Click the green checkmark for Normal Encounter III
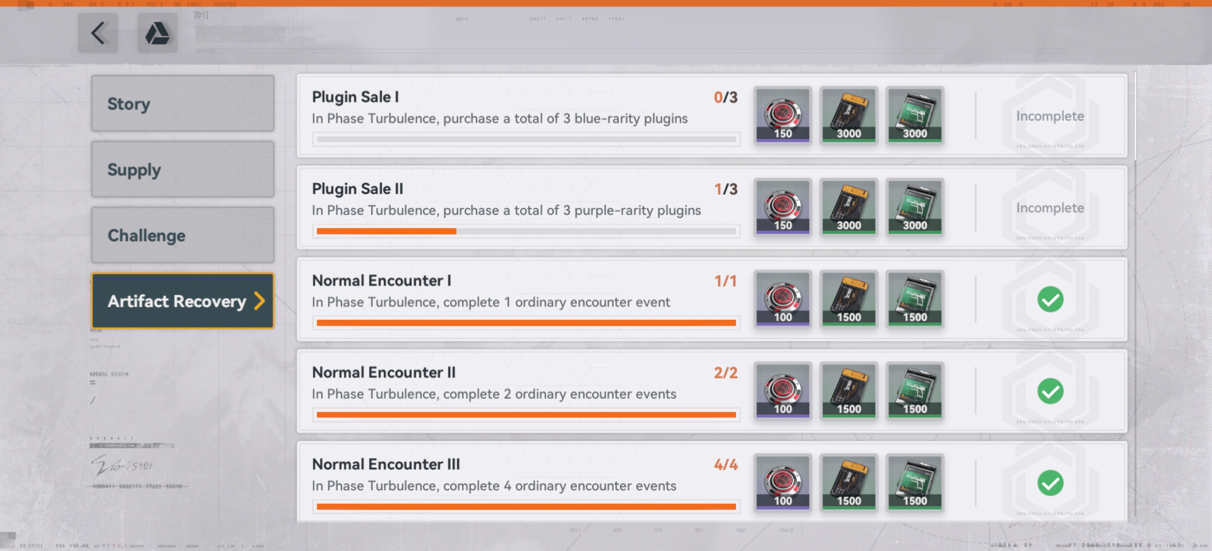This screenshot has width=1212, height=551. pos(1050,483)
